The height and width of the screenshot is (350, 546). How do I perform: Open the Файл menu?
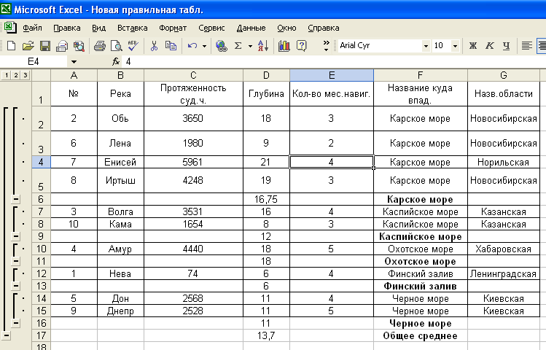tap(32, 28)
